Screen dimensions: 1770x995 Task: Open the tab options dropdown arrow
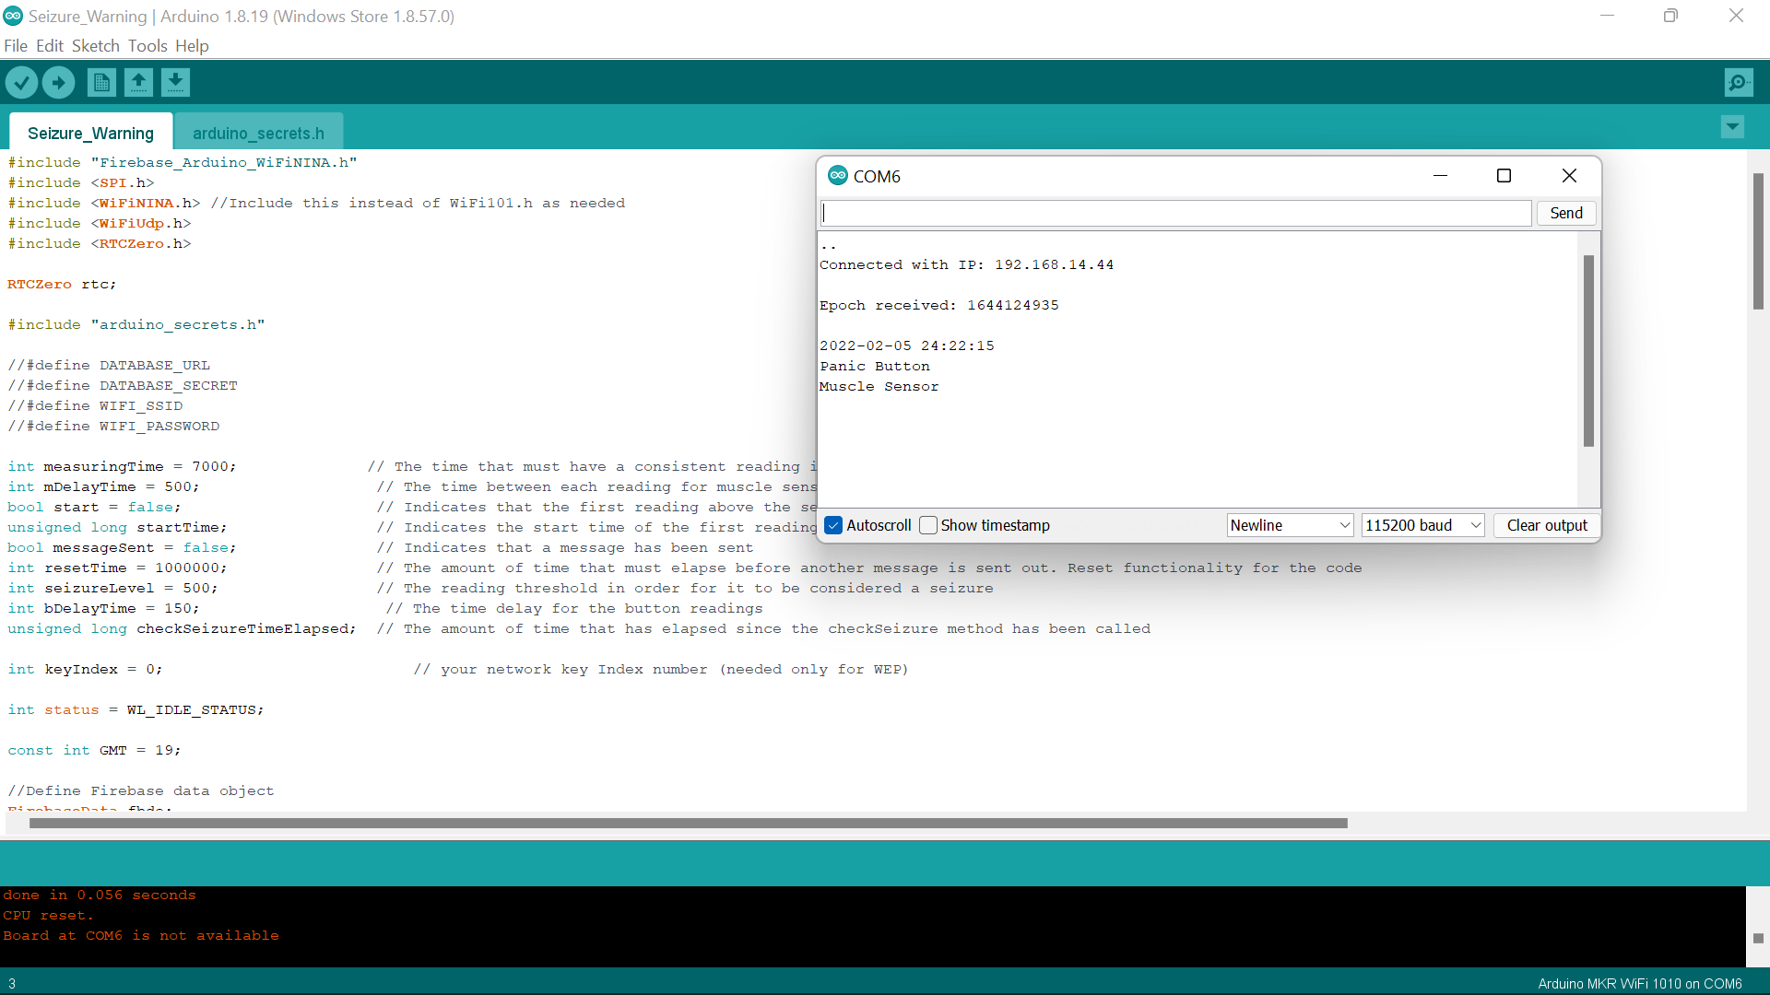click(1732, 127)
